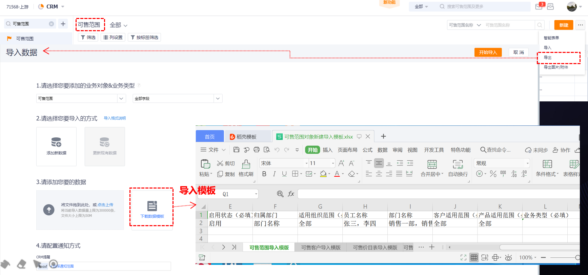Click the fill color bucket swatch
This screenshot has width=588, height=275.
[x=323, y=174]
